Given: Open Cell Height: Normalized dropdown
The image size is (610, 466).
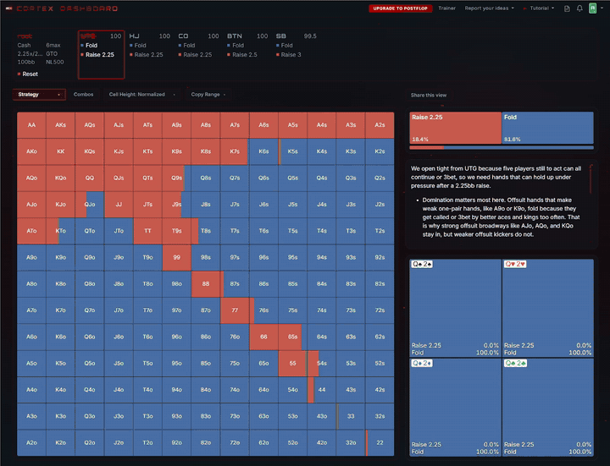Looking at the screenshot, I should point(141,95).
